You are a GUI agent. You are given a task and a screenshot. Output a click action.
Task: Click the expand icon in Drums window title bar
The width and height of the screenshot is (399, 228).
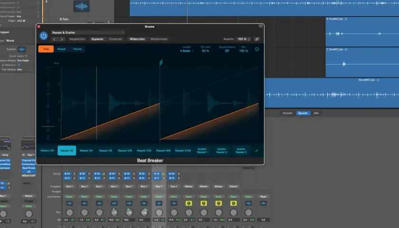point(261,26)
